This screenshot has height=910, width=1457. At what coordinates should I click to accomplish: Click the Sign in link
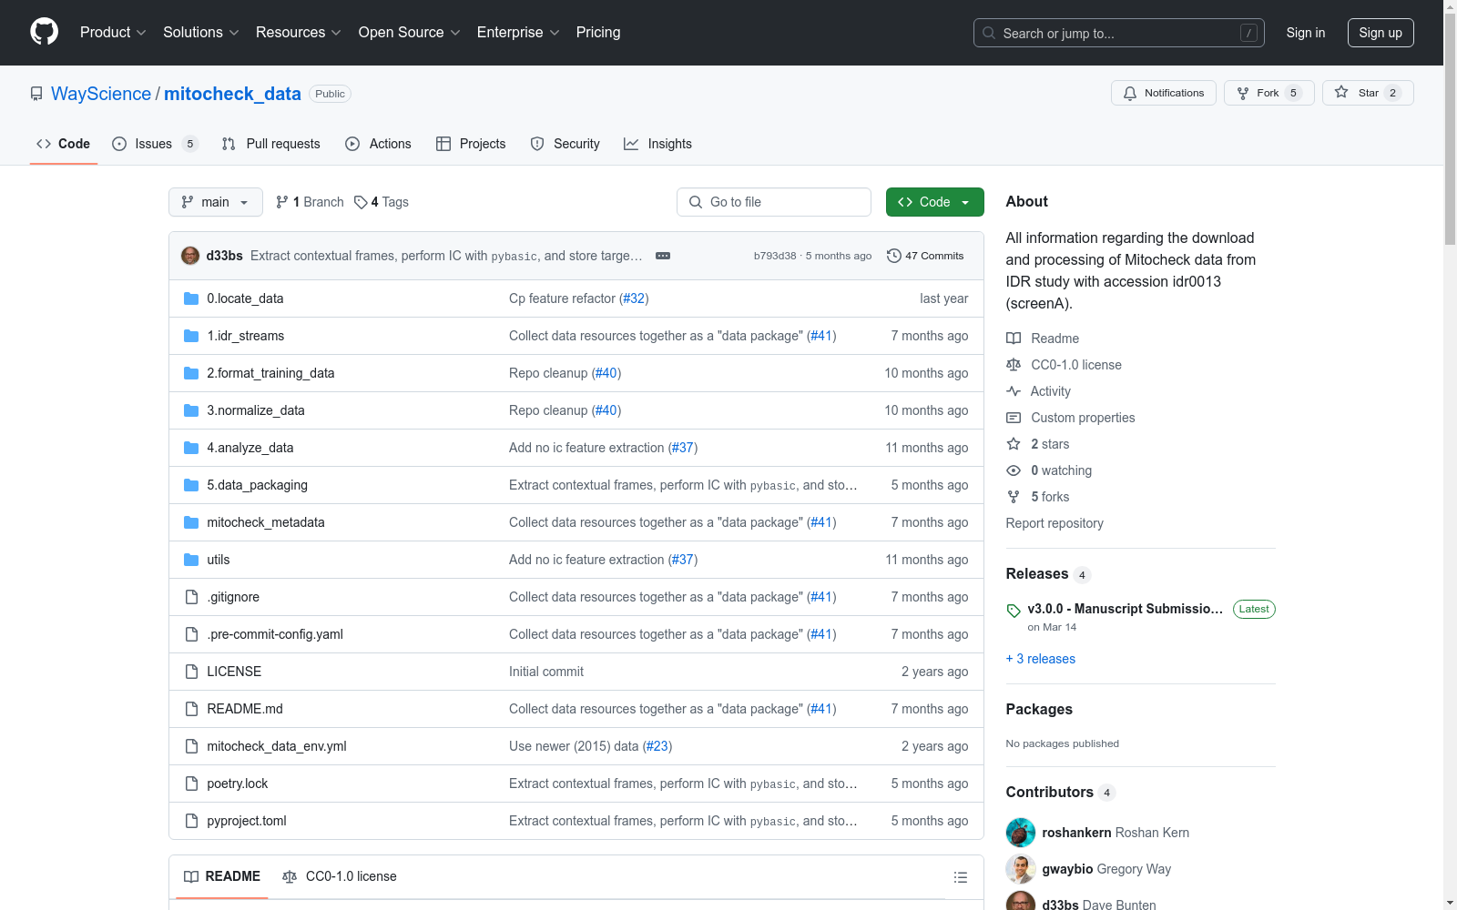point(1305,33)
